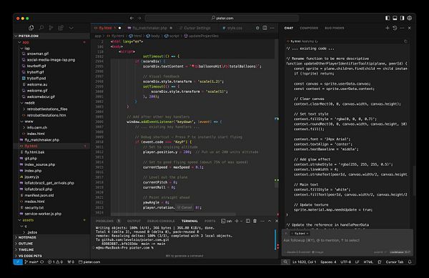Go back with the left arrow in title bar
The height and width of the screenshot is (278, 429).
pos(132,18)
